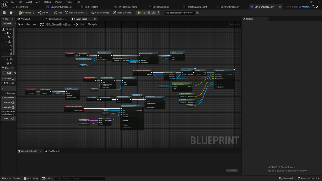Switch to the BT_GruntlingEnemy tab
Image resolution: width=322 pixels, height=181 pixels.
click(228, 7)
